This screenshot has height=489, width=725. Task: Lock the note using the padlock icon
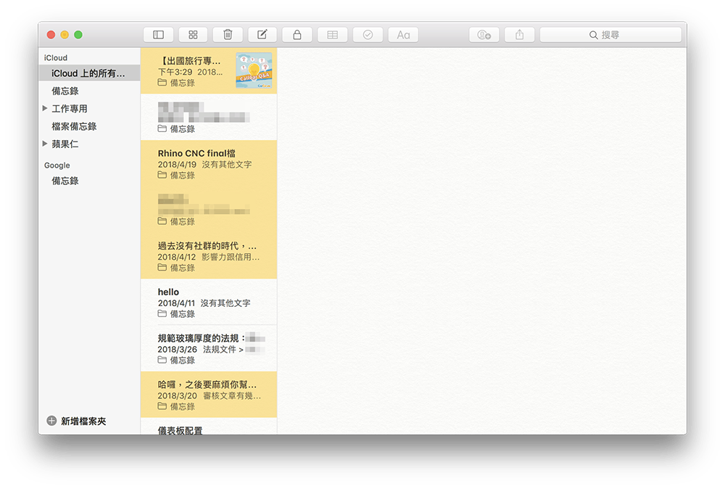tap(297, 35)
